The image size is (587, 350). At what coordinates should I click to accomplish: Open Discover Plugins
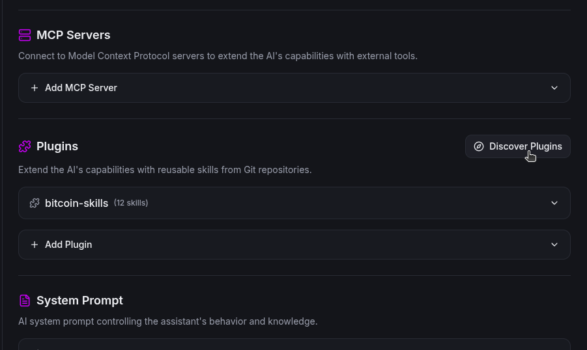click(518, 146)
